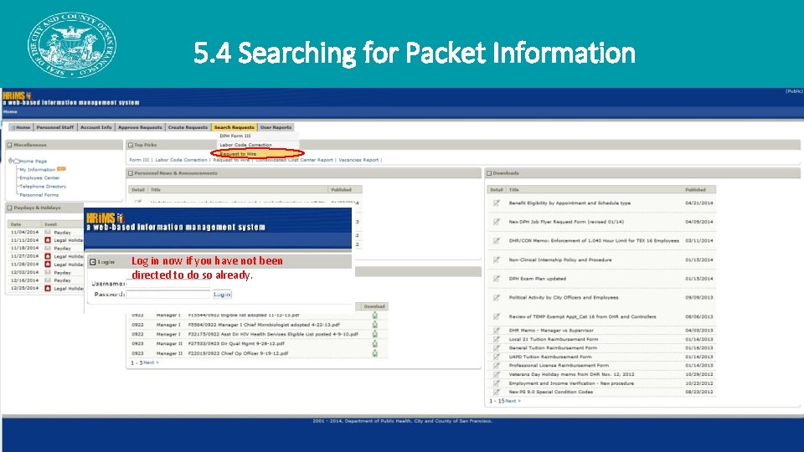Viewport: 804px width, 452px height.
Task: Open Telephone Directory tree item
Action: (43, 187)
